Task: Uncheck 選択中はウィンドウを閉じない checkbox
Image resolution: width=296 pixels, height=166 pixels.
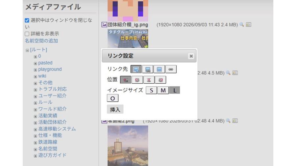Action: (x=27, y=20)
